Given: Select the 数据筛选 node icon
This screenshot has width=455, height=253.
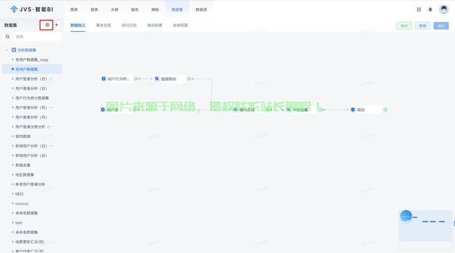Looking at the screenshot, I should tap(157, 79).
